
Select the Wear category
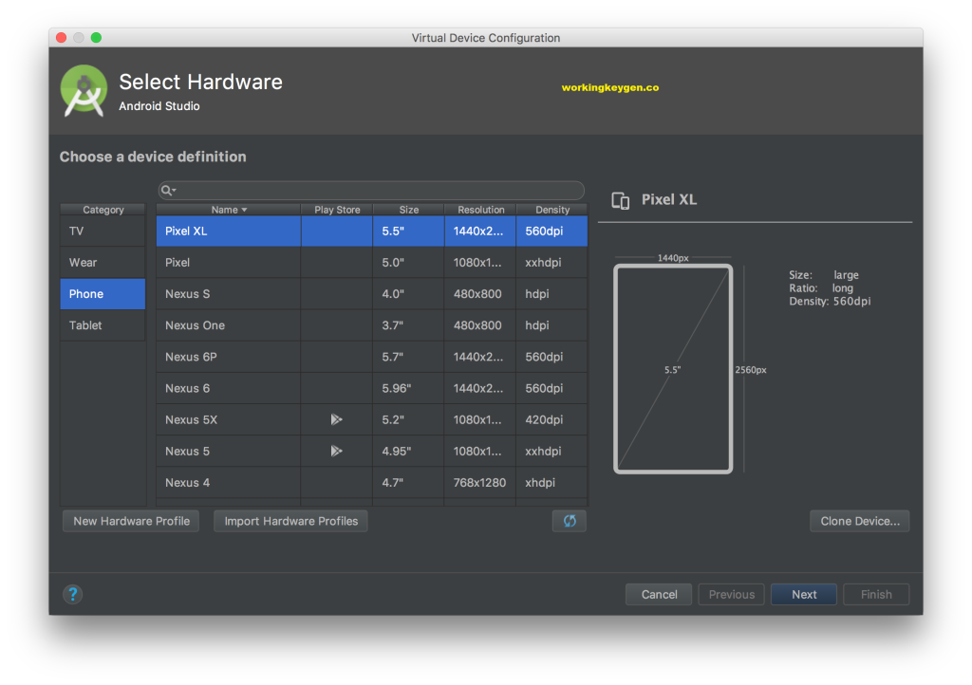pos(102,261)
